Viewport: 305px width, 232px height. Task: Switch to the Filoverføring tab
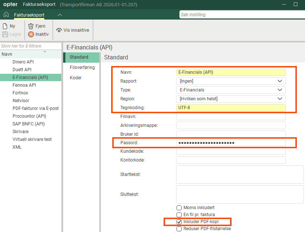pos(82,67)
